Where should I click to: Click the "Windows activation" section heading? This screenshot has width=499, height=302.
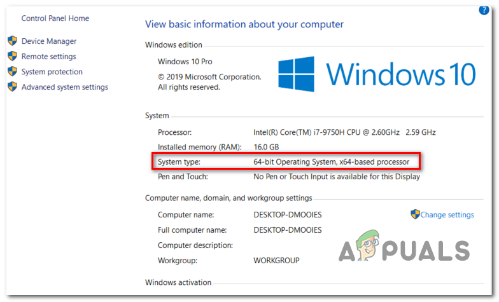click(x=178, y=282)
